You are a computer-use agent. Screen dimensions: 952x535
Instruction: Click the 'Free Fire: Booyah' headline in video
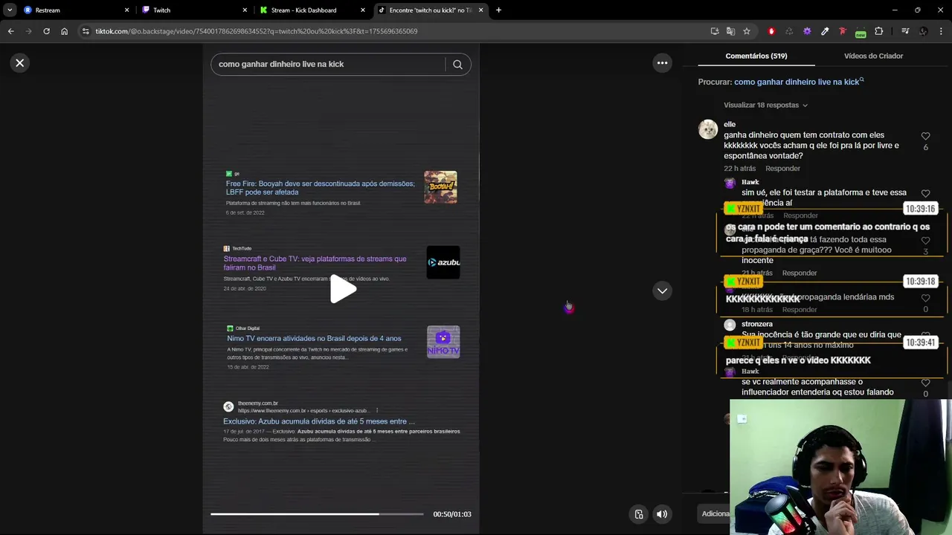pos(321,188)
